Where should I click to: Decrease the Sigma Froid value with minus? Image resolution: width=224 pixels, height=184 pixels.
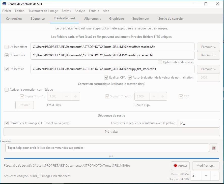(67, 96)
